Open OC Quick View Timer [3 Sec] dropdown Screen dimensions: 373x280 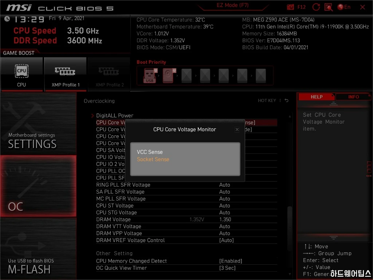pyautogui.click(x=227, y=268)
